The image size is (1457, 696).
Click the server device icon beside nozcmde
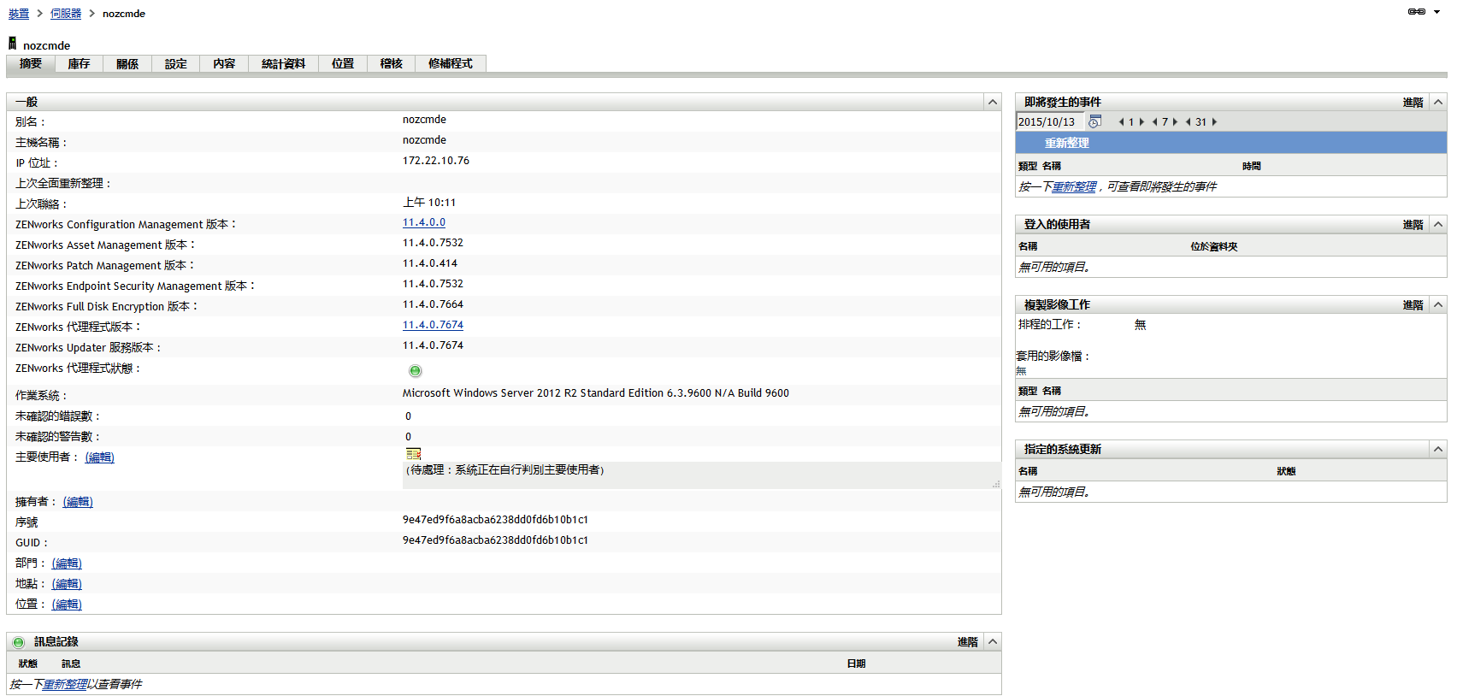tap(12, 44)
